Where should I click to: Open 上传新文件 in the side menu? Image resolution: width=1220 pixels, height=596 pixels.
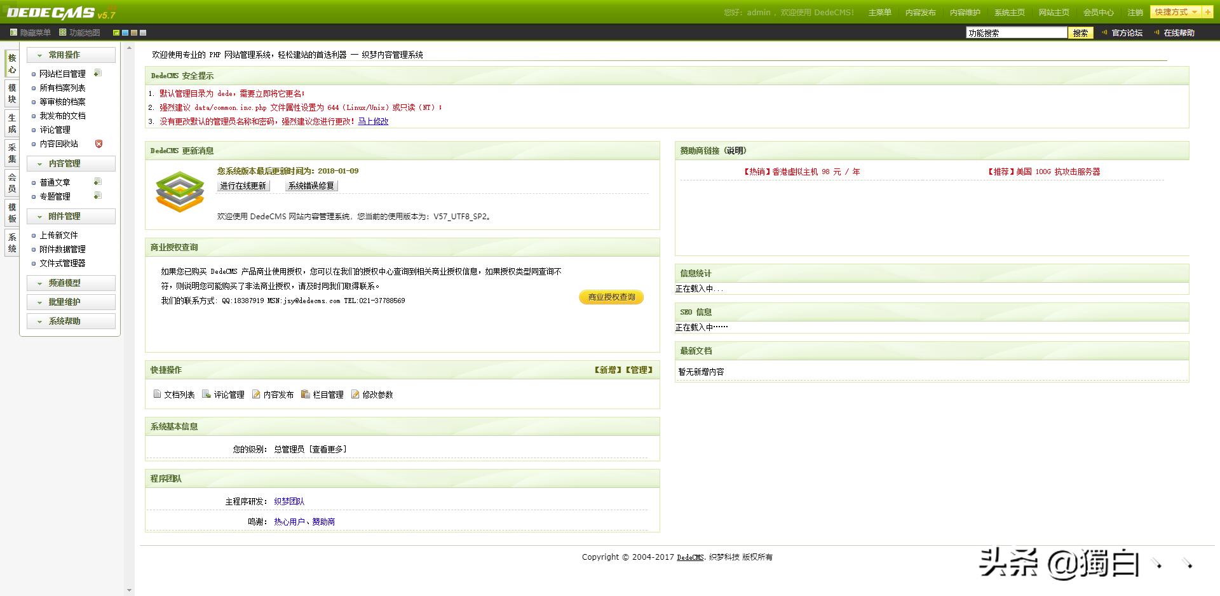[58, 235]
